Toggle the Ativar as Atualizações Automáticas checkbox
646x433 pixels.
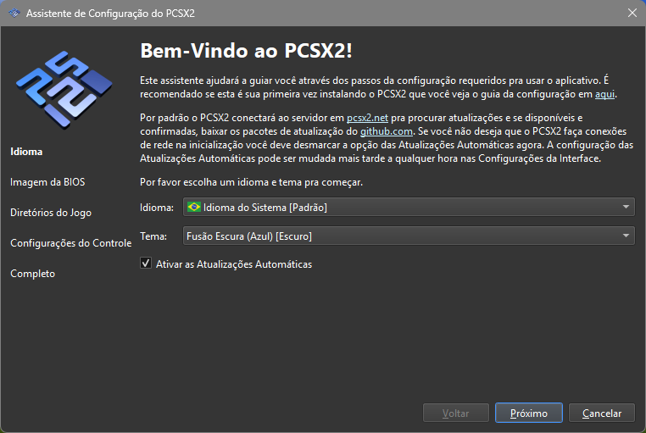click(146, 264)
